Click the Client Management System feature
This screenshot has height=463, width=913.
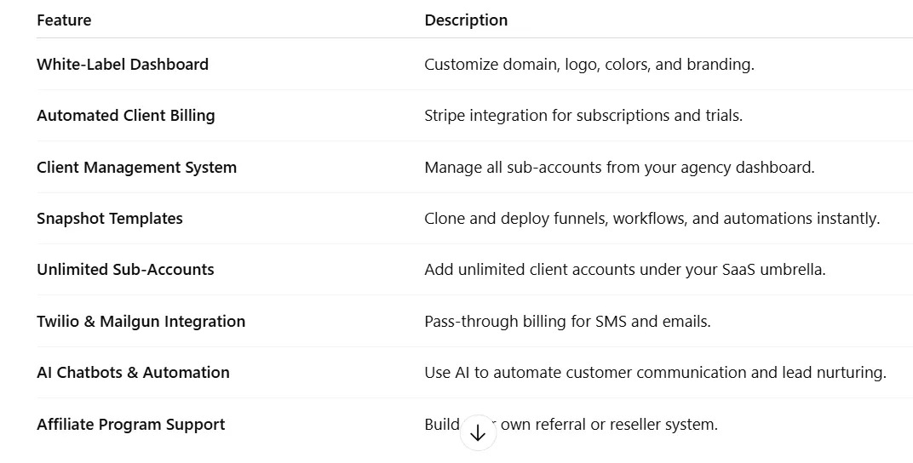(x=136, y=167)
